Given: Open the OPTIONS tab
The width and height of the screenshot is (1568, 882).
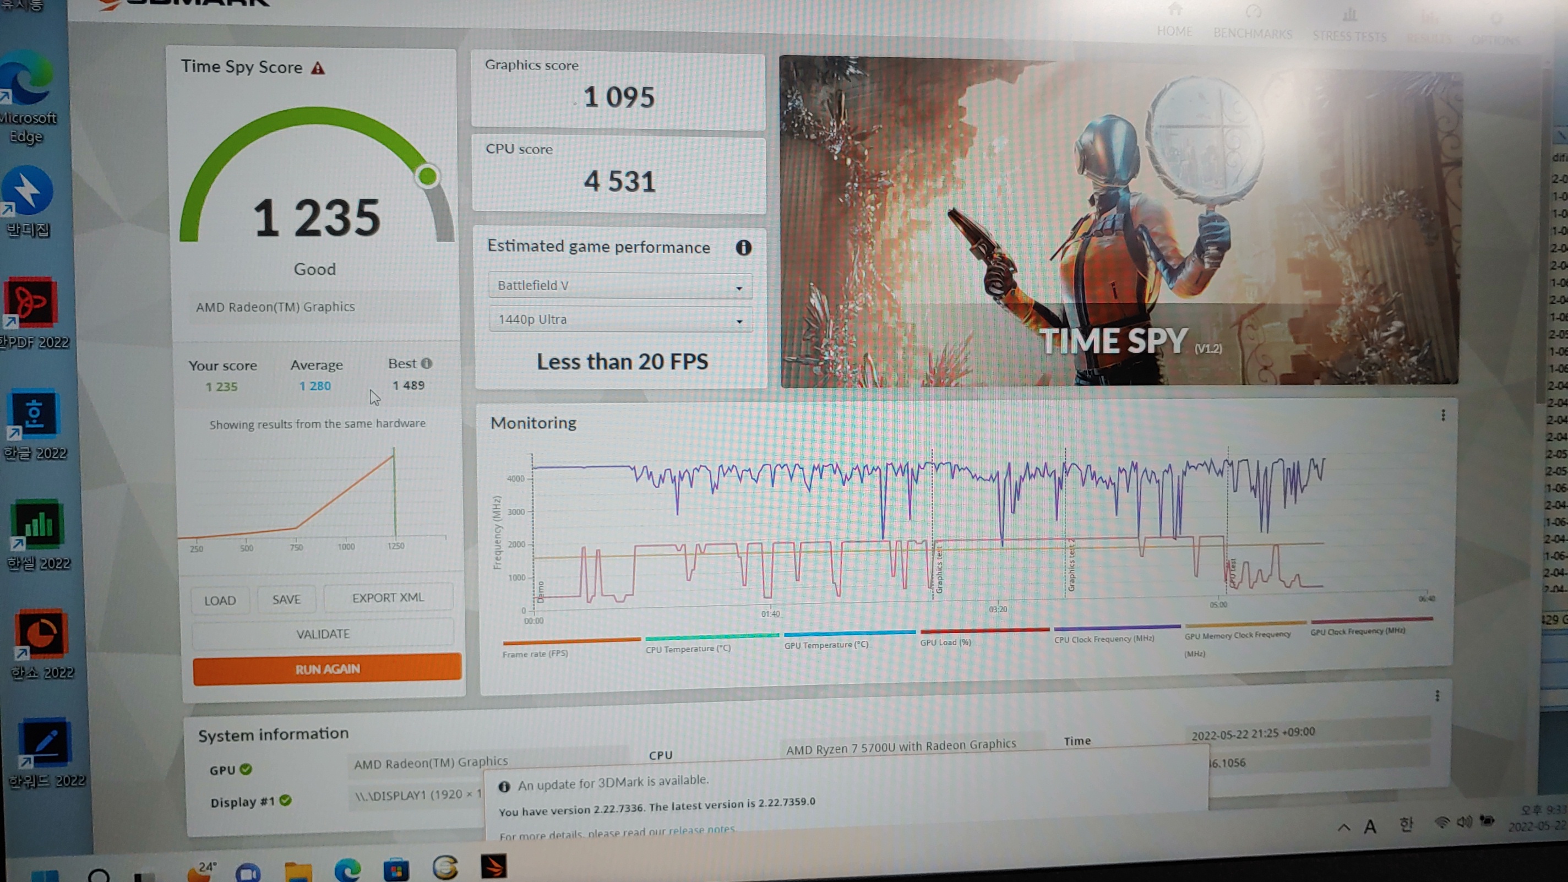Looking at the screenshot, I should click(1495, 30).
